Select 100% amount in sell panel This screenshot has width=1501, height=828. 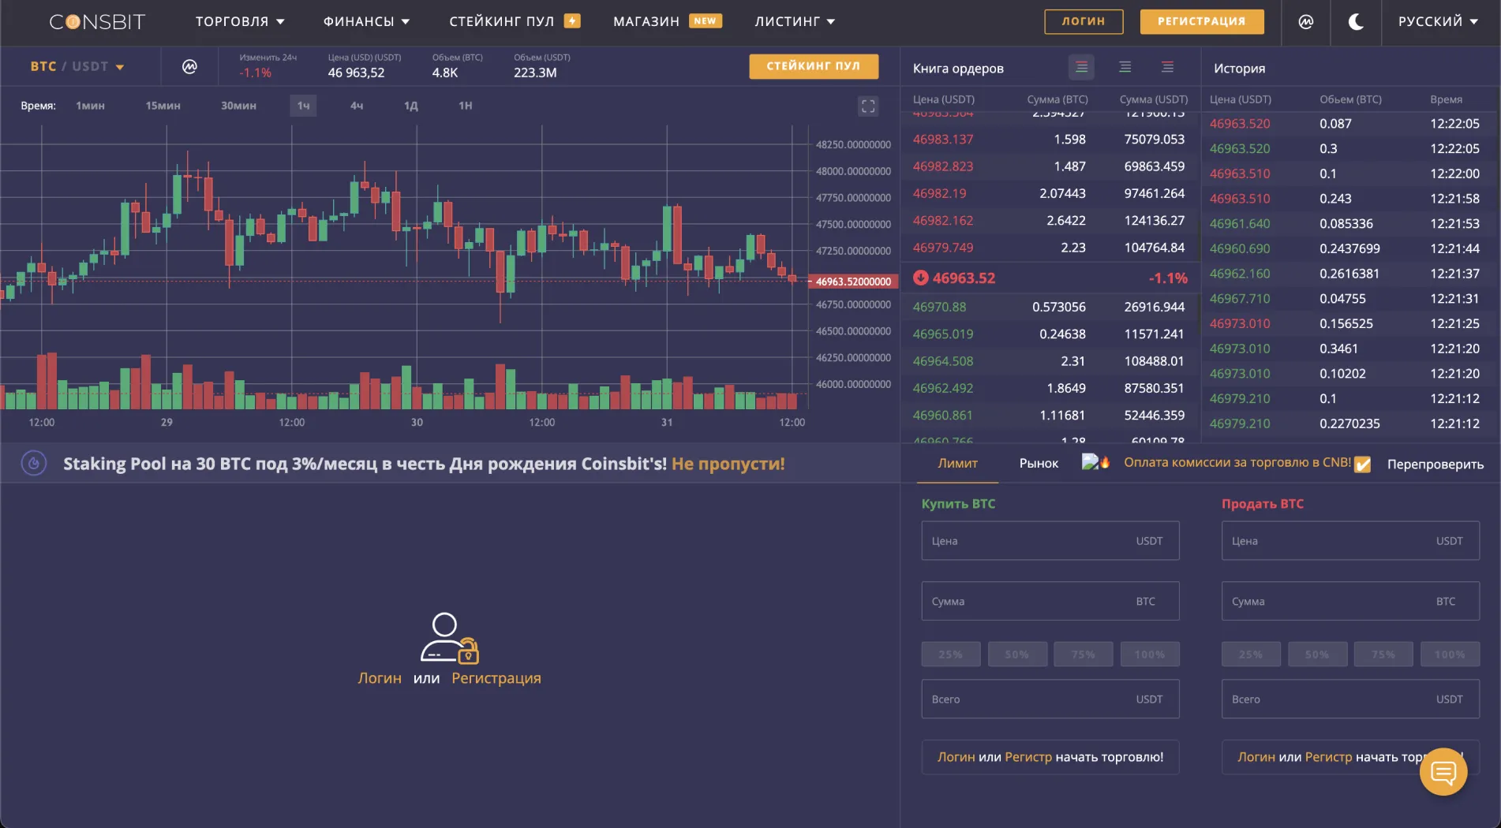tap(1450, 655)
